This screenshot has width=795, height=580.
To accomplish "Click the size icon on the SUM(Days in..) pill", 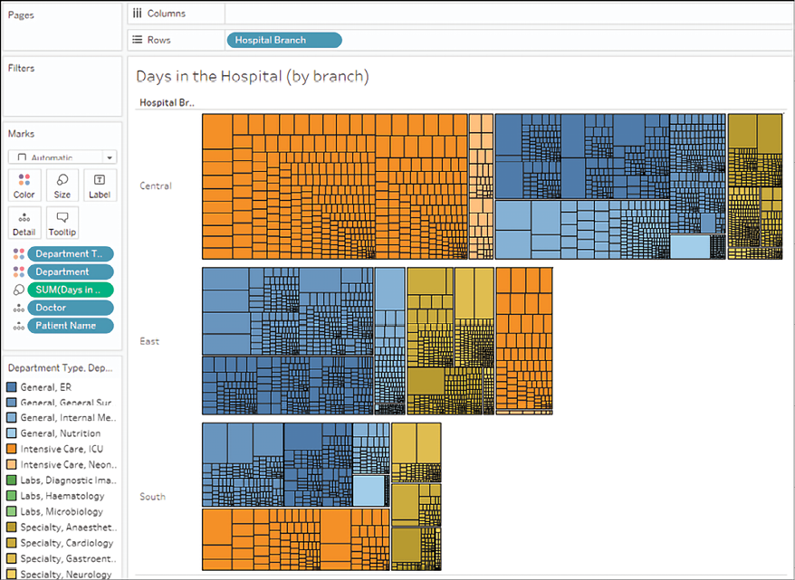I will click(x=18, y=290).
